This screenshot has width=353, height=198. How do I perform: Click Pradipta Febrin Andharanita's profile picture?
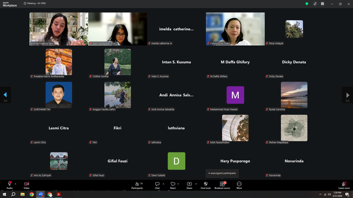point(59,62)
